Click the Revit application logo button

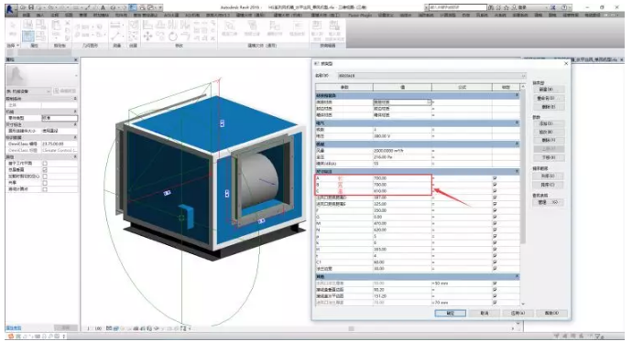point(10,9)
